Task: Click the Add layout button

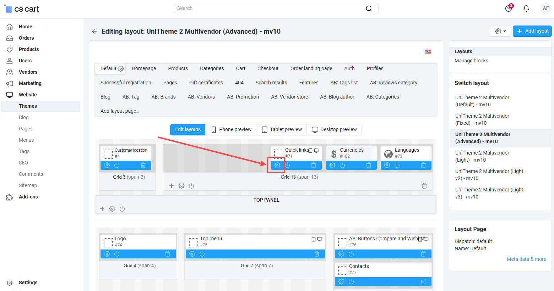Action: coord(532,31)
